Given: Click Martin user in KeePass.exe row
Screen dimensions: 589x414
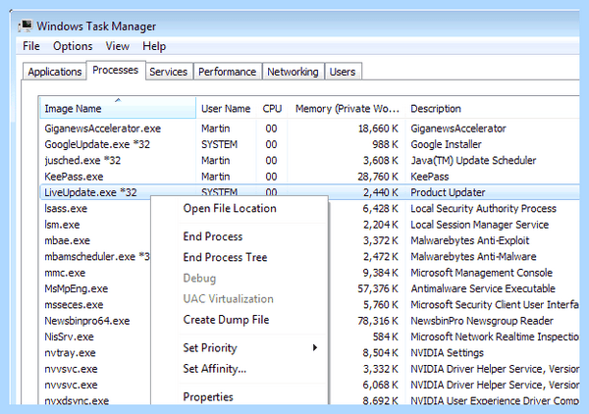Looking at the screenshot, I should point(216,177).
